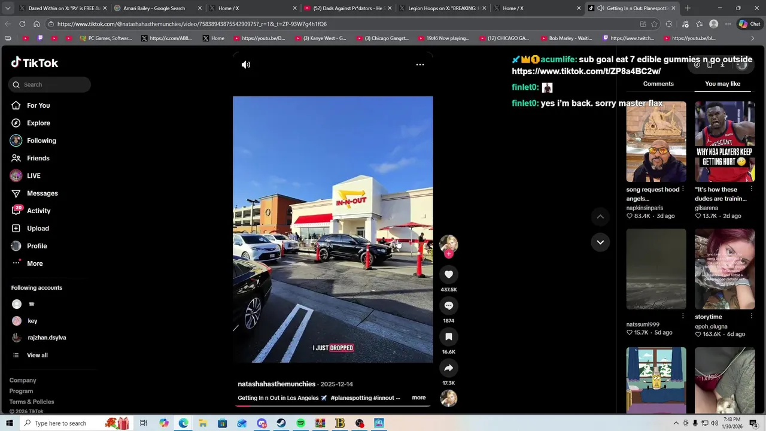Open the Following feed
The width and height of the screenshot is (766, 431).
tap(41, 141)
